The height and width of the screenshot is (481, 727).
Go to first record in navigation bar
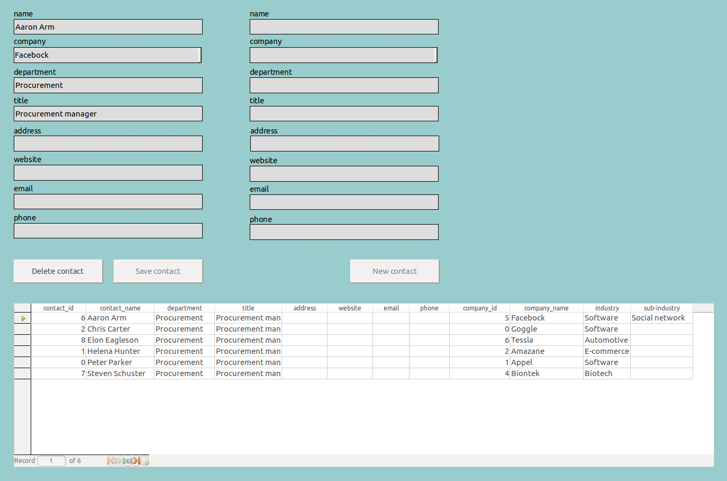(111, 461)
